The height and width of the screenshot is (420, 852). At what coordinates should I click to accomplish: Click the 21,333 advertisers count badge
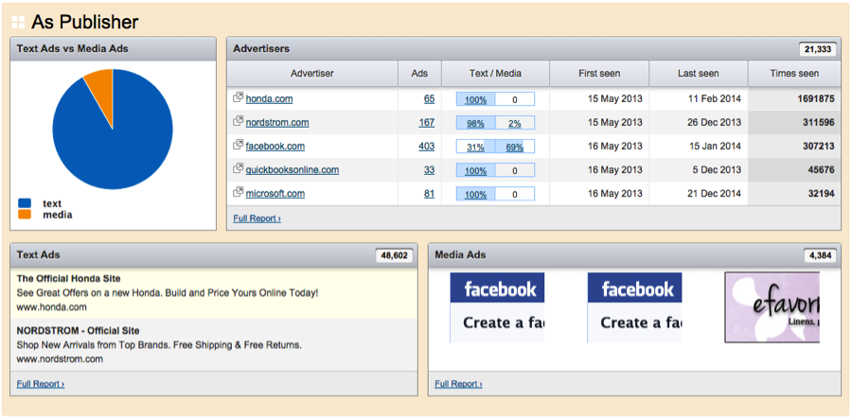click(x=818, y=49)
